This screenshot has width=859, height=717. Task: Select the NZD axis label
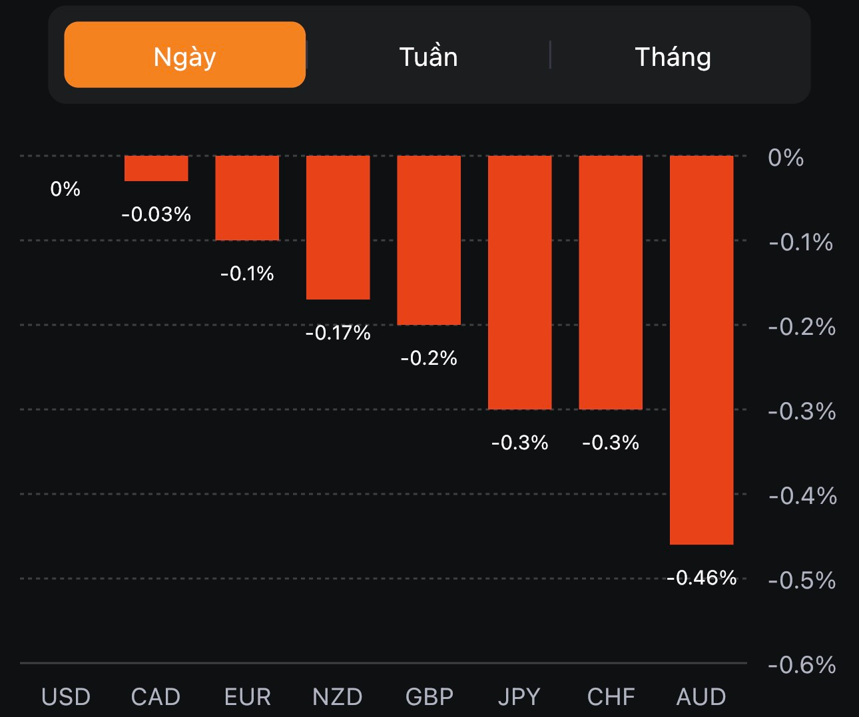click(338, 696)
